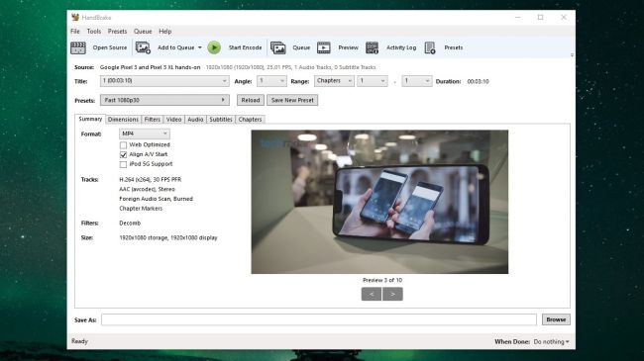Show next preview image with > button
Viewport: 644px width, 361px height.
pyautogui.click(x=392, y=294)
